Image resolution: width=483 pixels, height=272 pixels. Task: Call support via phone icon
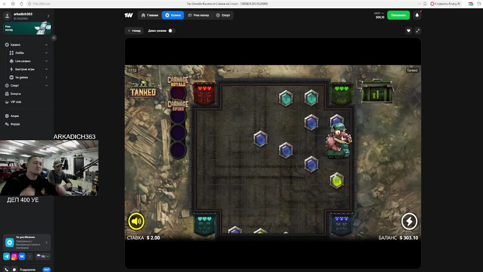[x=6, y=269]
